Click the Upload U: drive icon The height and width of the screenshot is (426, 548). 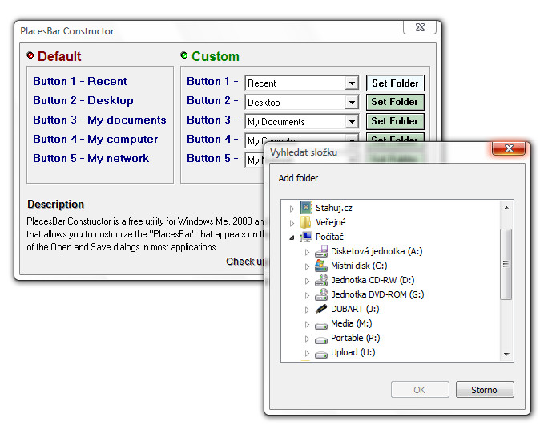pos(321,355)
